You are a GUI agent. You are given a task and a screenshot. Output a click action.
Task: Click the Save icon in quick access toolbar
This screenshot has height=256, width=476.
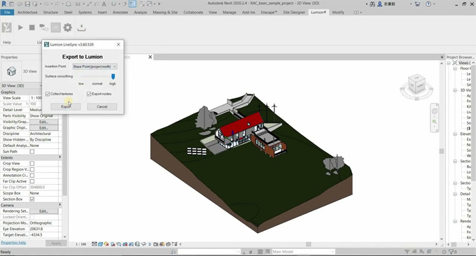[27, 4]
